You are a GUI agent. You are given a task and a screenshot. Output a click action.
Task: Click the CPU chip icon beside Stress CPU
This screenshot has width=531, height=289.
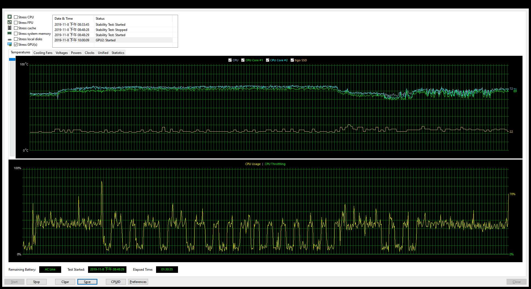[x=10, y=17]
